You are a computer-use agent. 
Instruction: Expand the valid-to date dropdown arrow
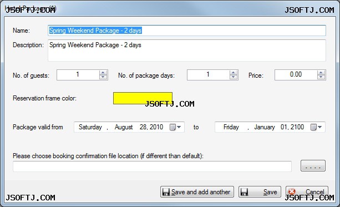point(320,127)
